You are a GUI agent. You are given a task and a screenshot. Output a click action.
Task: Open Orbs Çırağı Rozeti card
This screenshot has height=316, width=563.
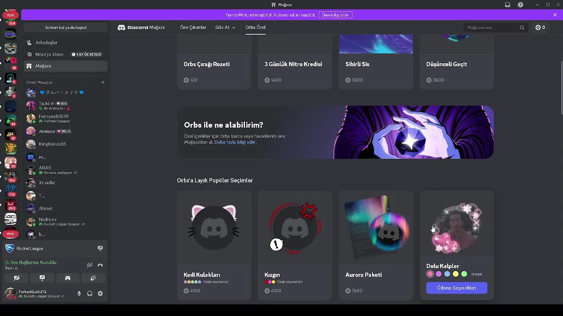tap(214, 62)
